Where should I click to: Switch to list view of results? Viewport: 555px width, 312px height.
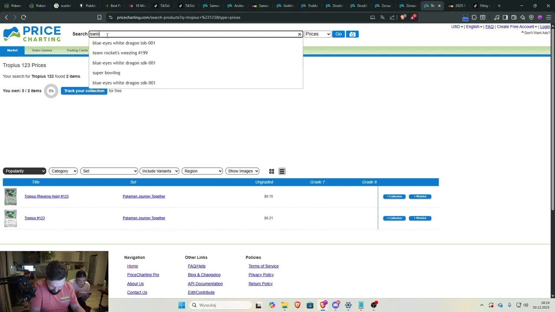point(282,171)
